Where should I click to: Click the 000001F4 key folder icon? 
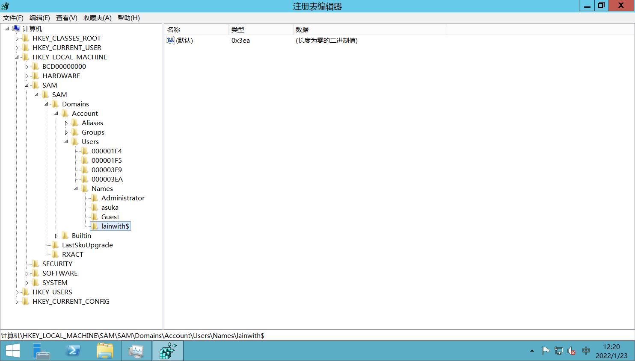pos(85,151)
